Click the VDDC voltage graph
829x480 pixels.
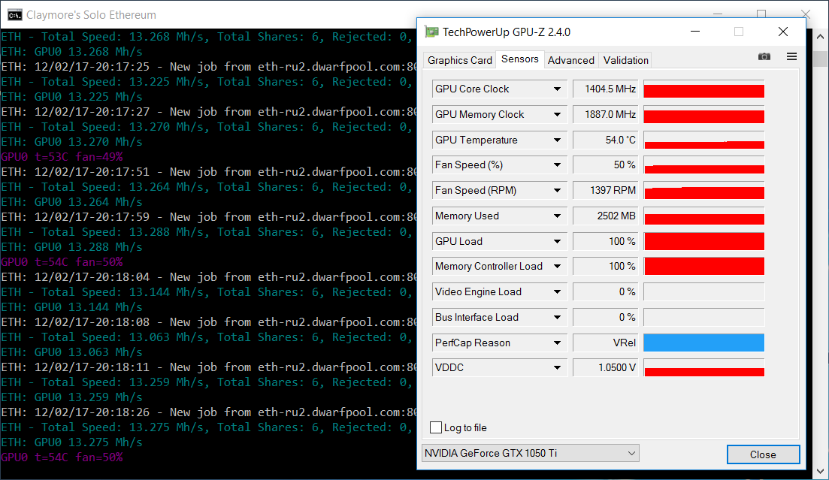703,367
